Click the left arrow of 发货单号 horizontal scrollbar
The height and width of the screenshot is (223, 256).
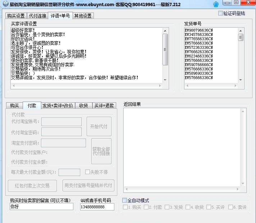pyautogui.click(x=187, y=85)
